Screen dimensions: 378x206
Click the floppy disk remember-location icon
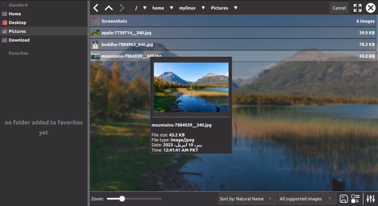(x=344, y=199)
